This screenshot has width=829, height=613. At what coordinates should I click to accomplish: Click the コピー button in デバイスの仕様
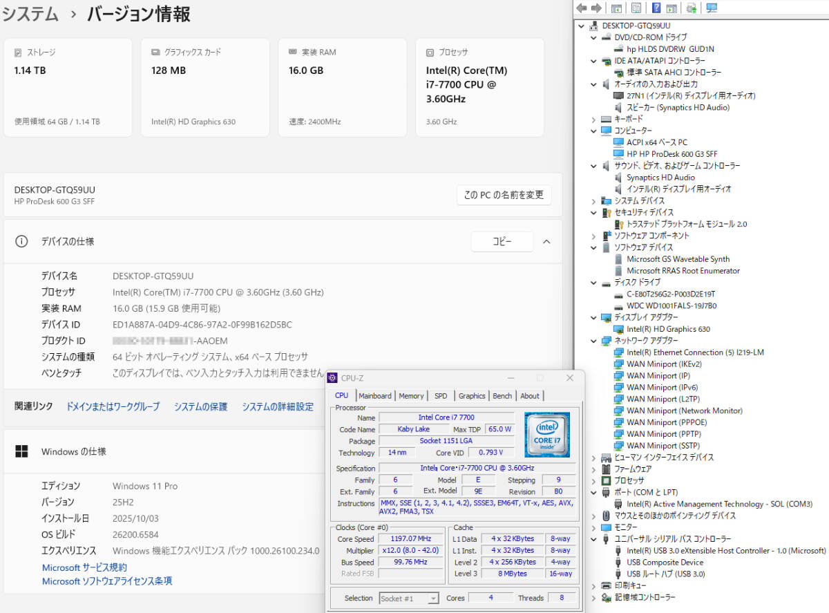coord(502,241)
